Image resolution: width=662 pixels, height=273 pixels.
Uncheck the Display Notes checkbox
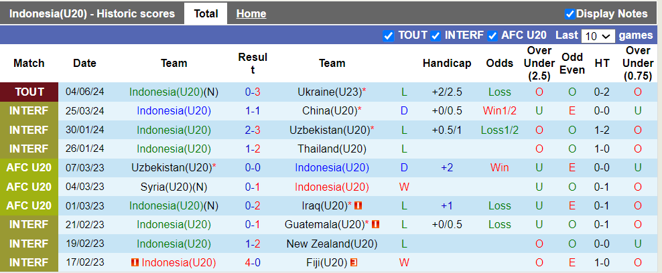[x=570, y=14]
